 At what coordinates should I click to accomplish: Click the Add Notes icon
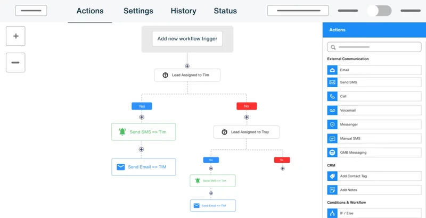coord(332,190)
